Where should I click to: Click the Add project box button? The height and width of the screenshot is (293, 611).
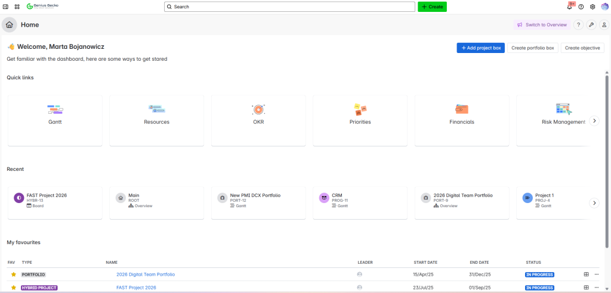[x=480, y=48]
